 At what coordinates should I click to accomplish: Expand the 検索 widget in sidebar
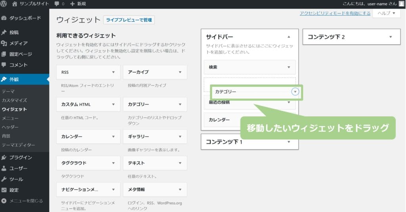click(x=289, y=67)
